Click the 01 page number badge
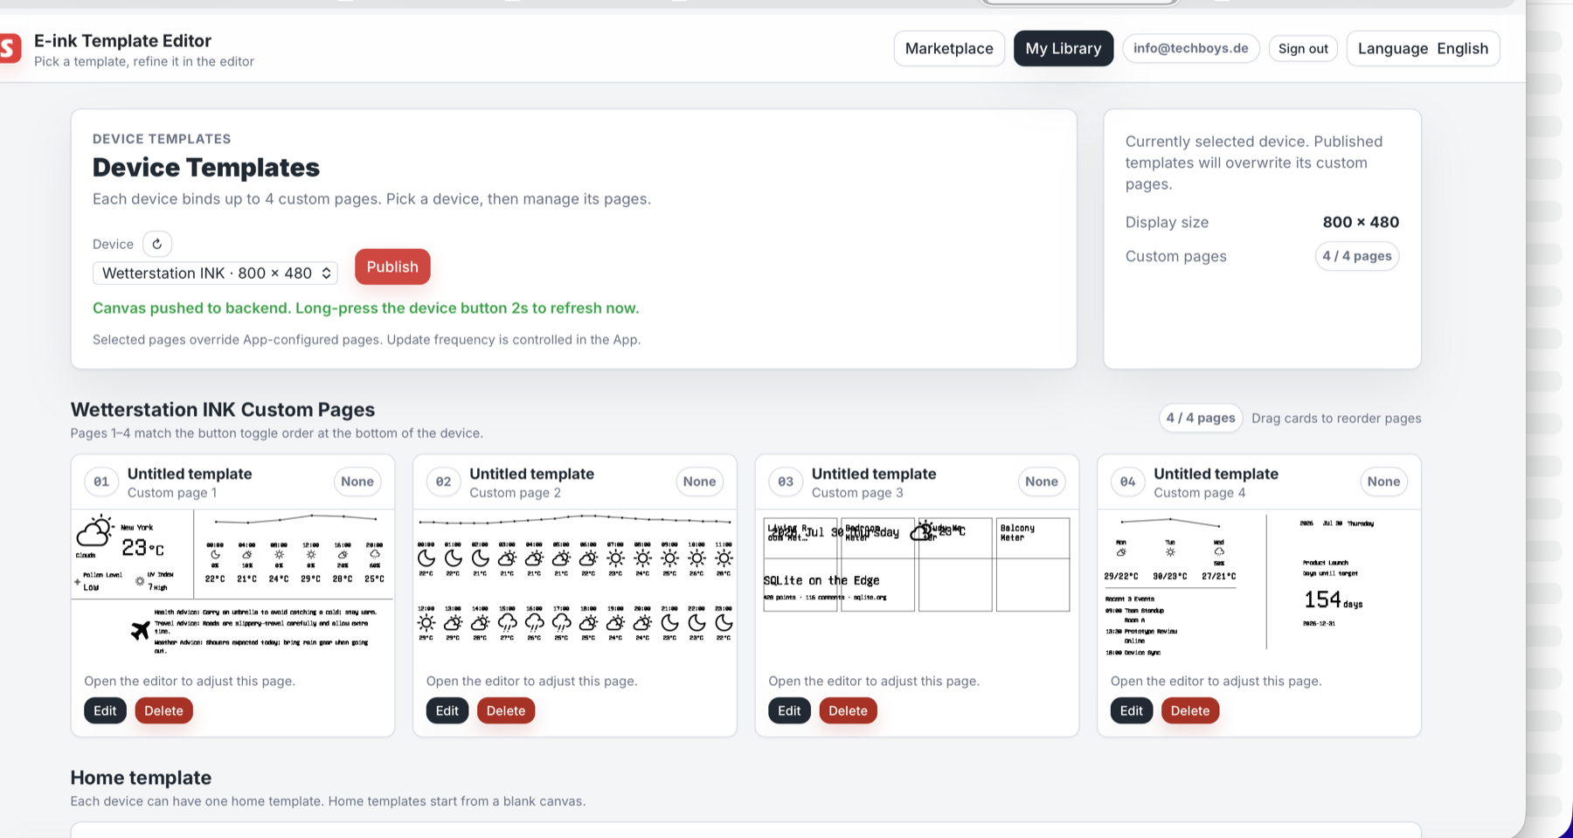Screen dimensions: 1573x838 tap(101, 481)
